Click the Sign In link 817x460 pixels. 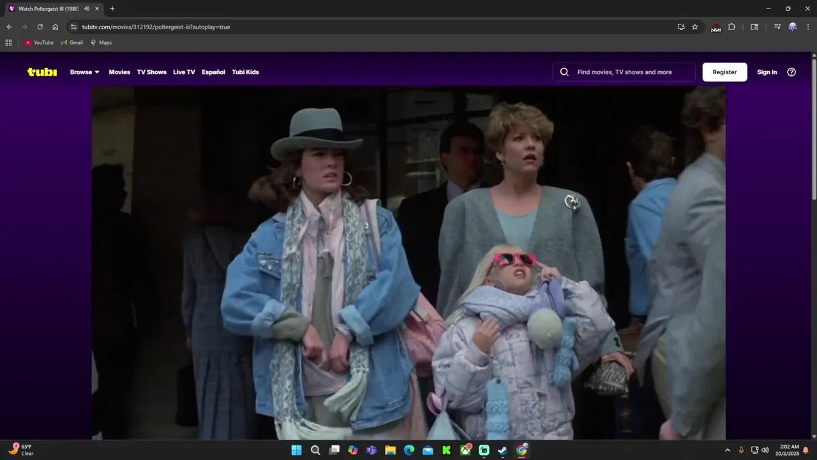point(767,72)
